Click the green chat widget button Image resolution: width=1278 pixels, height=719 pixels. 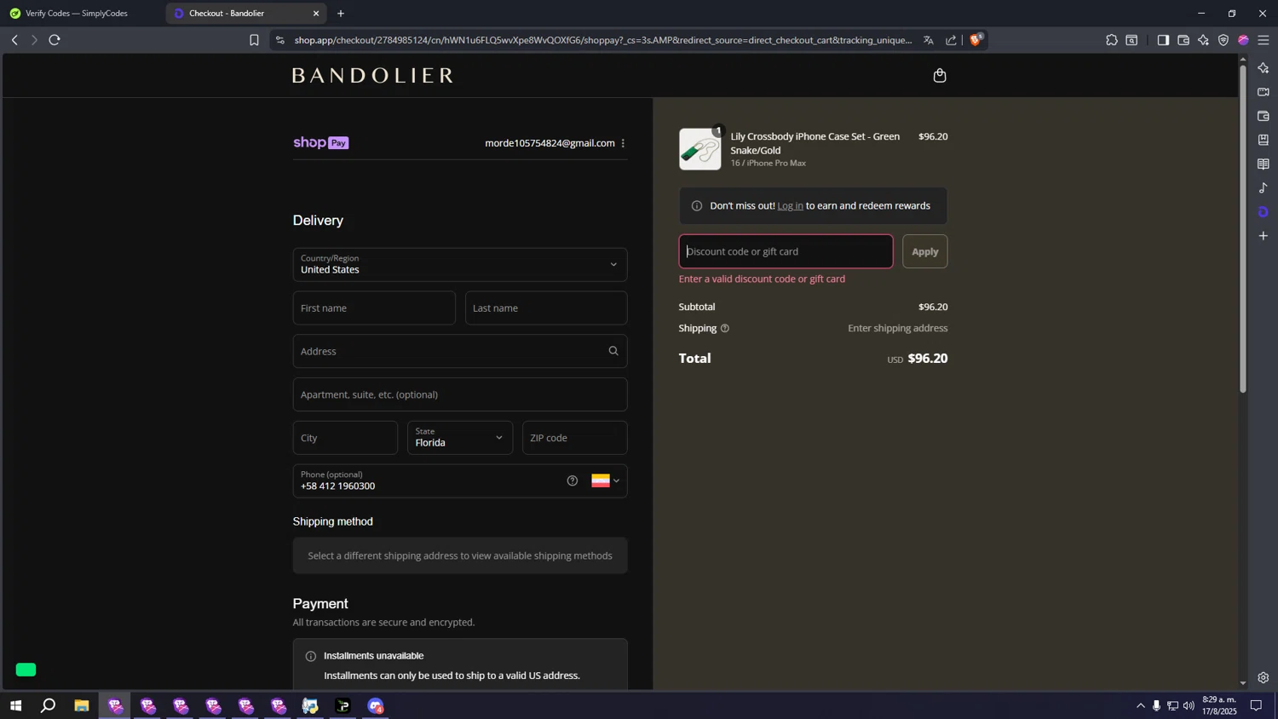click(x=26, y=670)
